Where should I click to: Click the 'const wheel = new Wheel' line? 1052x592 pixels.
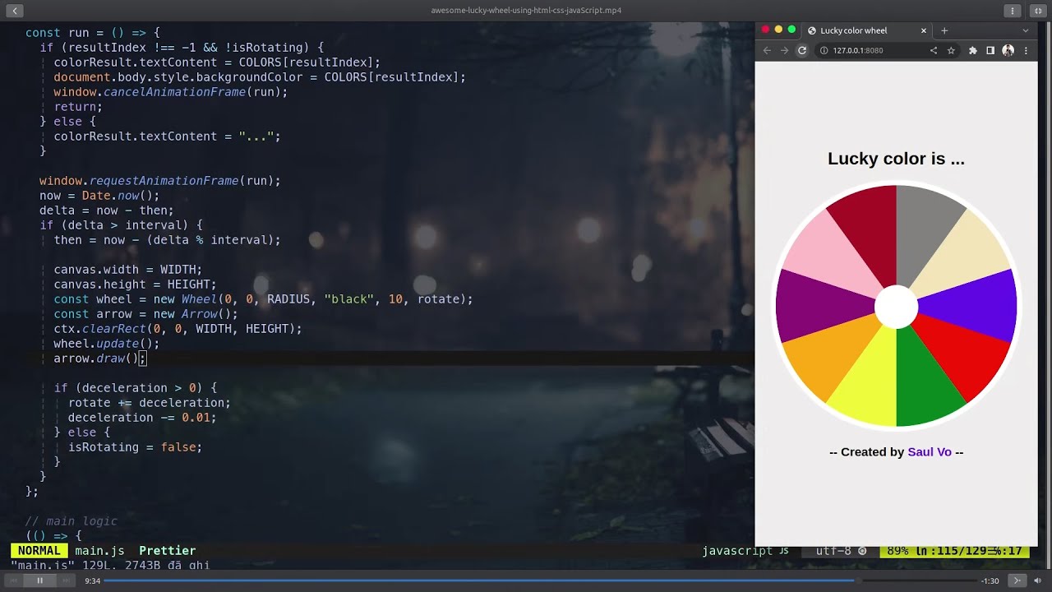263,299
